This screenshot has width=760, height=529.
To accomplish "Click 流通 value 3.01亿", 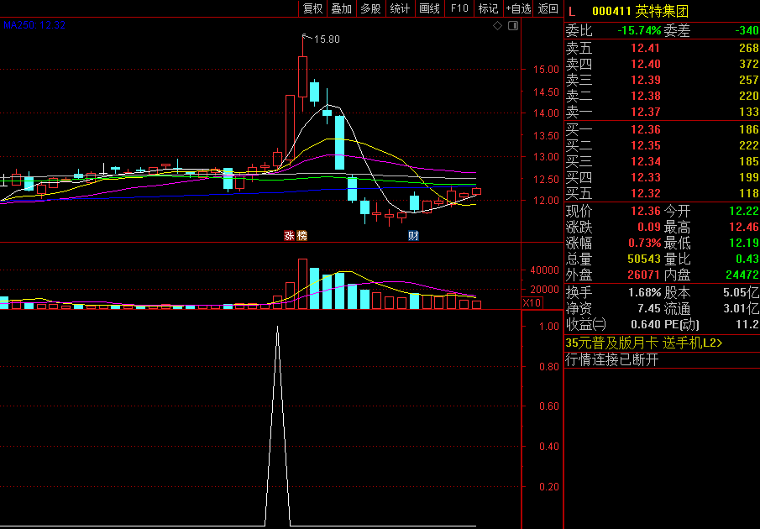I will pos(742,308).
